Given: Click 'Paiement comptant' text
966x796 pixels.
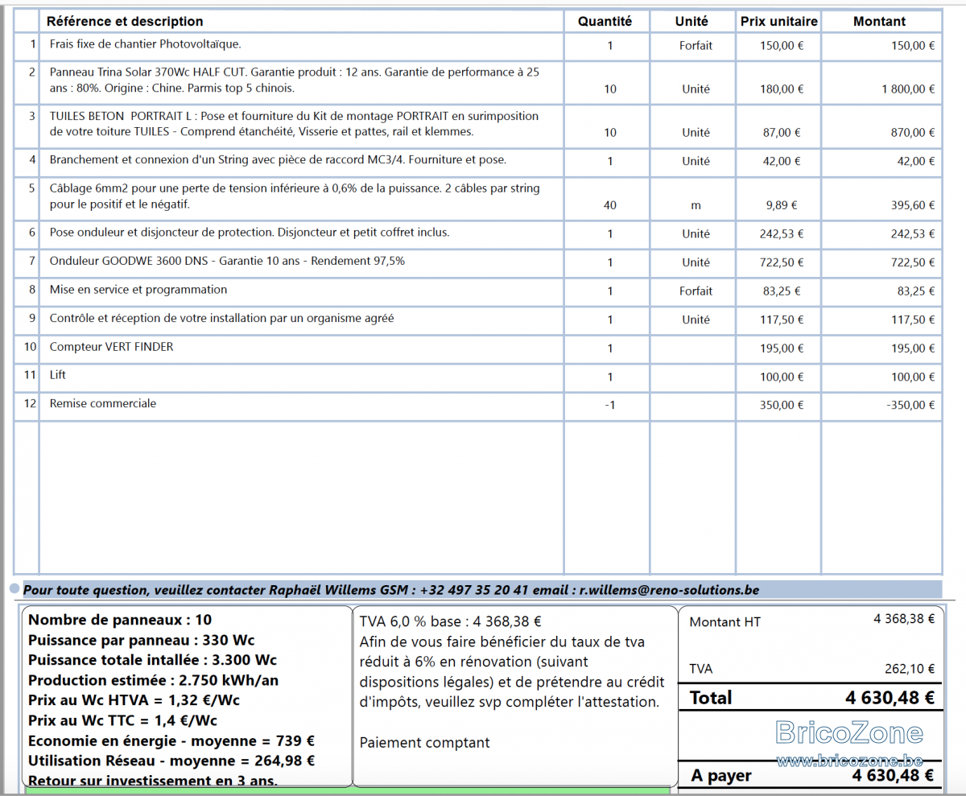Looking at the screenshot, I should (x=424, y=742).
